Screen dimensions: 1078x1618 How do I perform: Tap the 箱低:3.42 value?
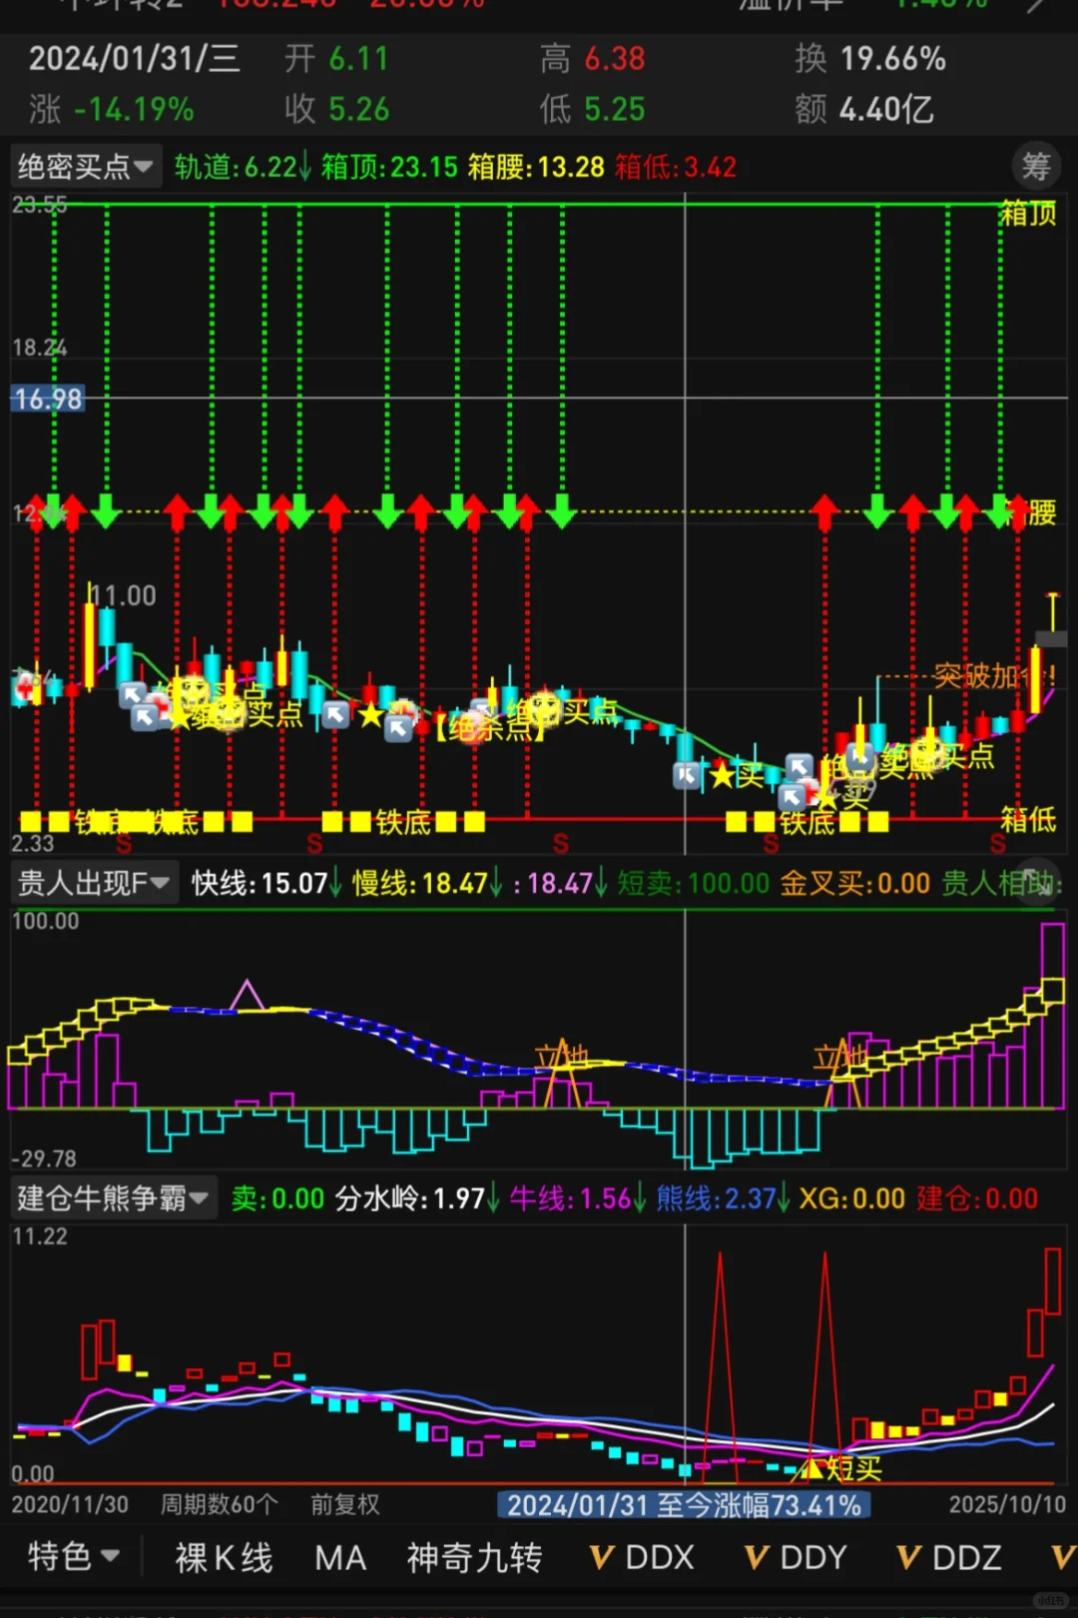pyautogui.click(x=676, y=166)
